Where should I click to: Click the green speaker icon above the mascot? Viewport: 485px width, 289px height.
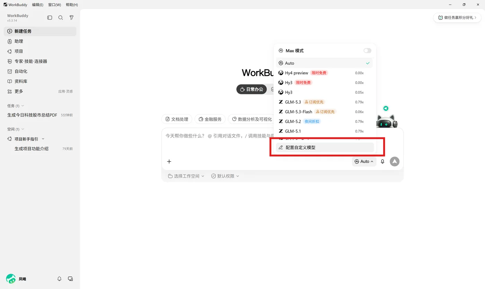tap(386, 109)
